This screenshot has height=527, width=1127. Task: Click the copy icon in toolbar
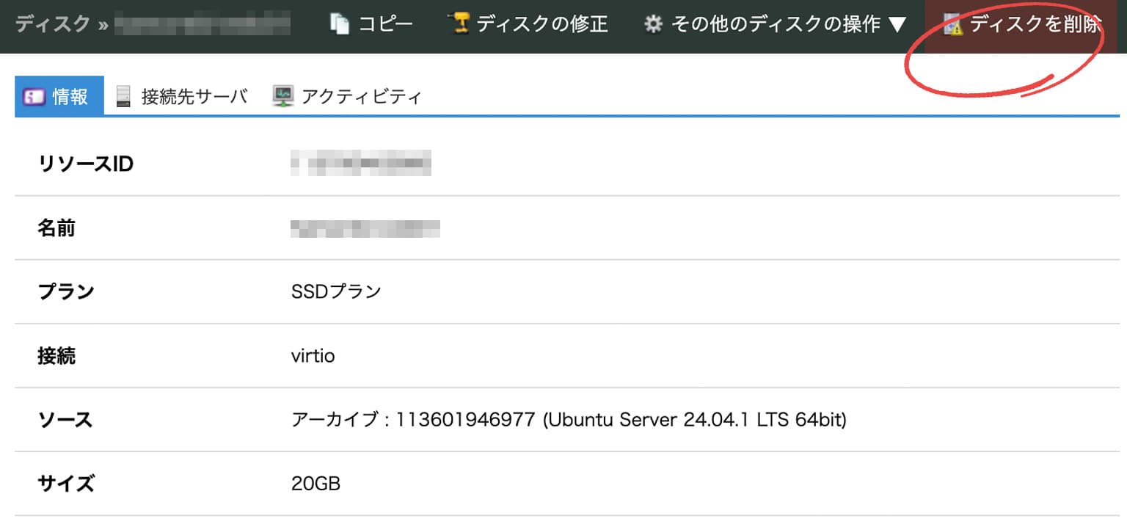tap(340, 24)
